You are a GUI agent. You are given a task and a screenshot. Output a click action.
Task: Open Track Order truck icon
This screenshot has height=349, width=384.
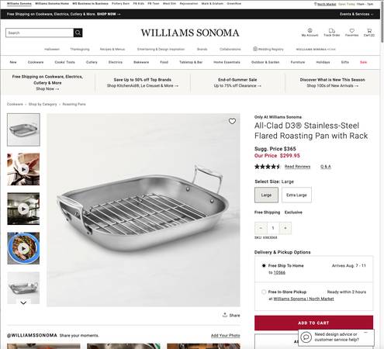click(x=332, y=30)
